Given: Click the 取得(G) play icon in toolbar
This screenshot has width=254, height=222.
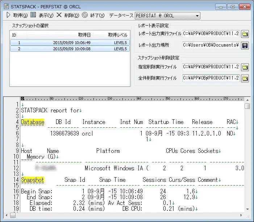Looking at the screenshot, I should 8,15.
